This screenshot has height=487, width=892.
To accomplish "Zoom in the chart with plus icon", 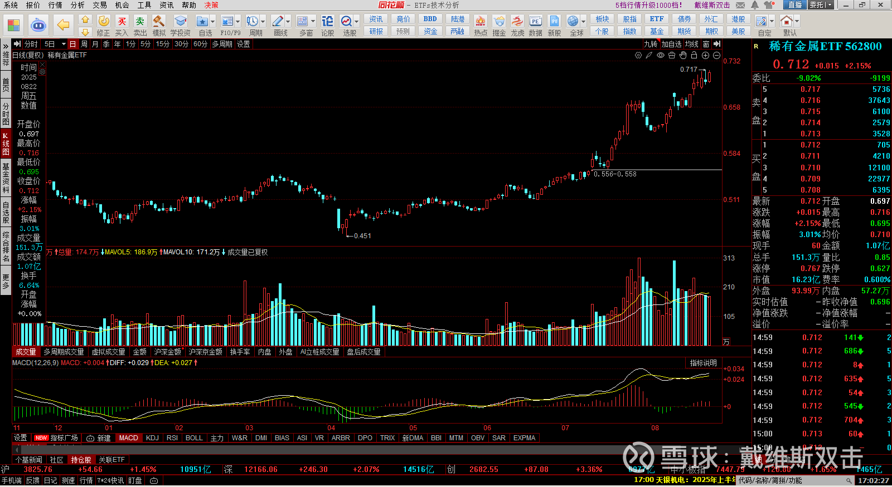I will point(705,55).
